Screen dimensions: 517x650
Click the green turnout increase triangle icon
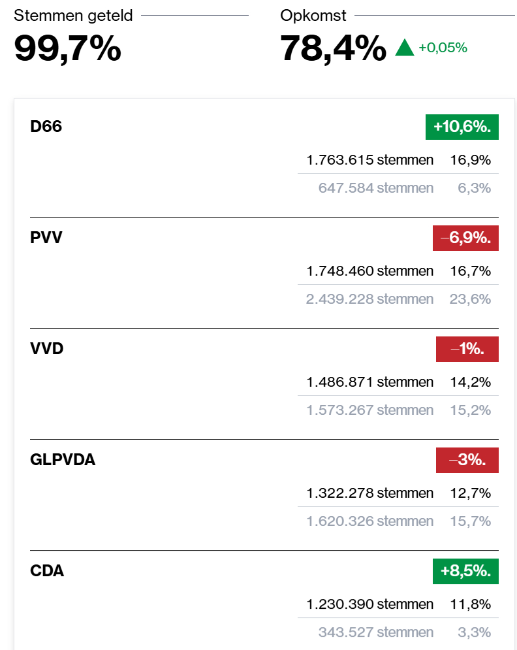(x=405, y=48)
